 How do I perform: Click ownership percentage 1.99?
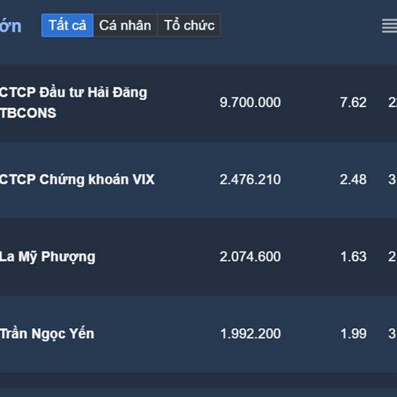coord(353,333)
